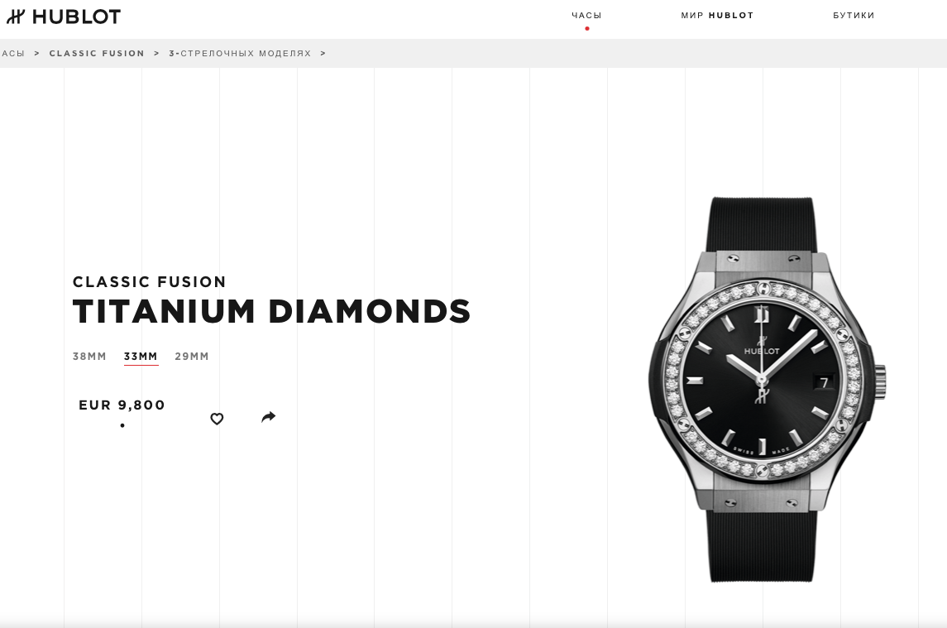Select the 38MM size option
The width and height of the screenshot is (947, 628).
(x=89, y=356)
